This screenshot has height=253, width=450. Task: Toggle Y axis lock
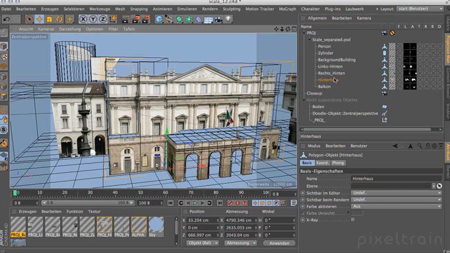93,19
